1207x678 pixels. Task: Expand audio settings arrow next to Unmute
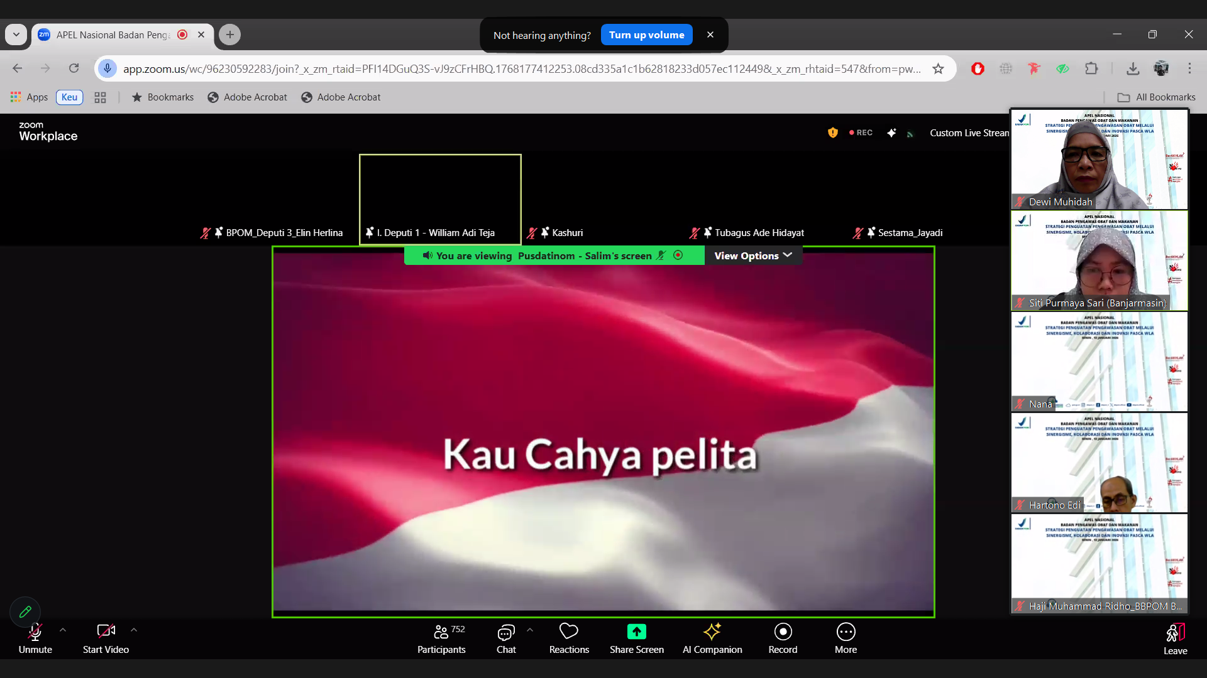[63, 630]
